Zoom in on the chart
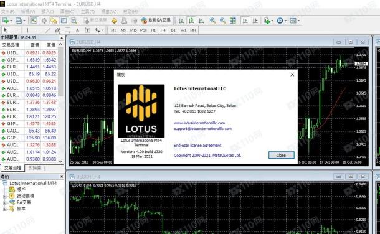The width and height of the screenshot is (380, 234). tap(213, 21)
